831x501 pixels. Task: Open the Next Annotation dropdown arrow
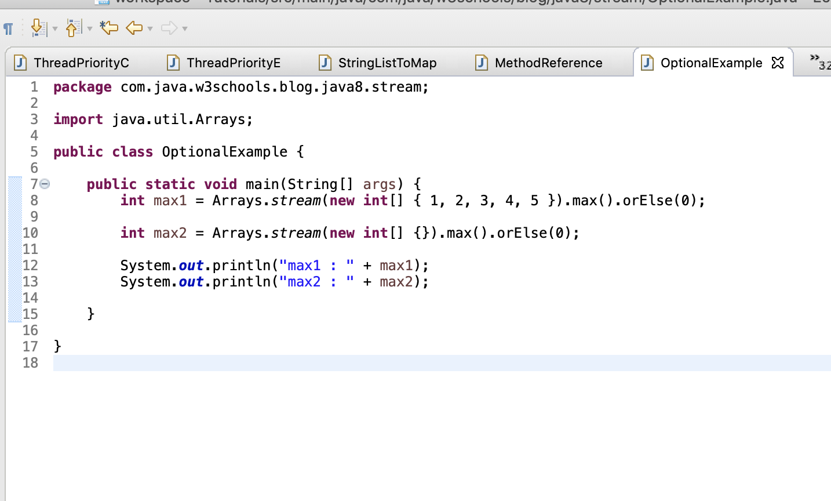coord(55,28)
